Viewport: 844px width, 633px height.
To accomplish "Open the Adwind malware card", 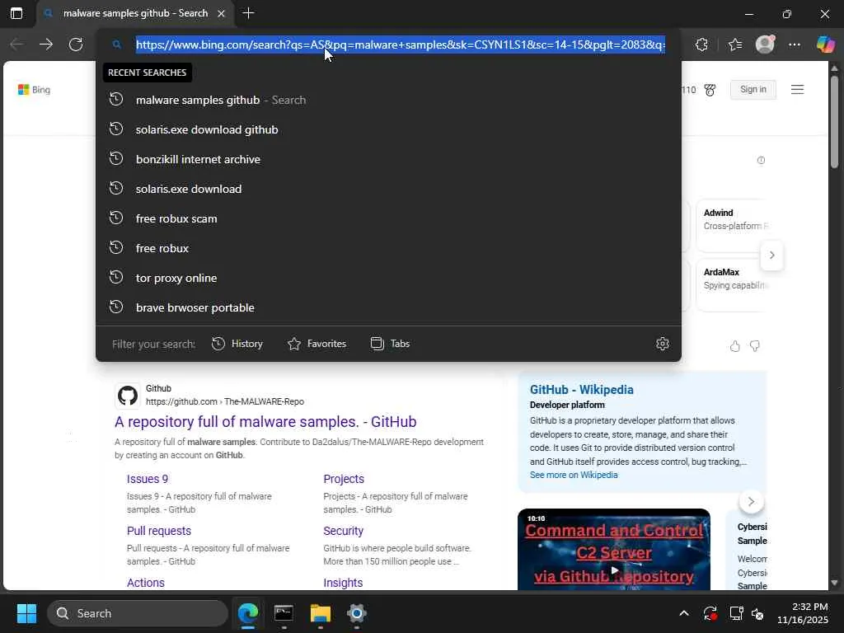I will (x=731, y=225).
